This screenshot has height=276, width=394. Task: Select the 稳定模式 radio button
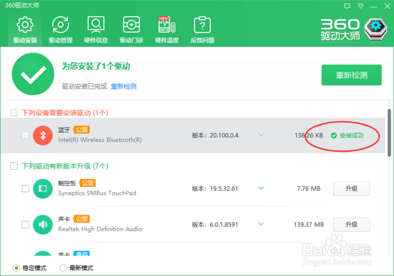point(17,268)
